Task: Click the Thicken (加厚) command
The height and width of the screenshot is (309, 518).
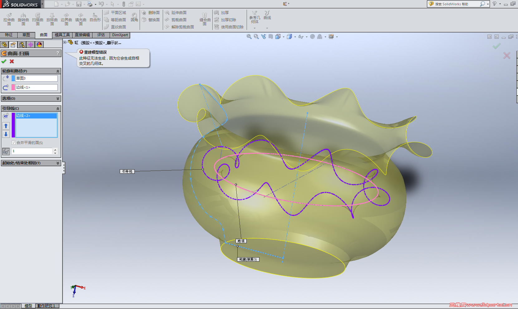Action: [x=221, y=12]
